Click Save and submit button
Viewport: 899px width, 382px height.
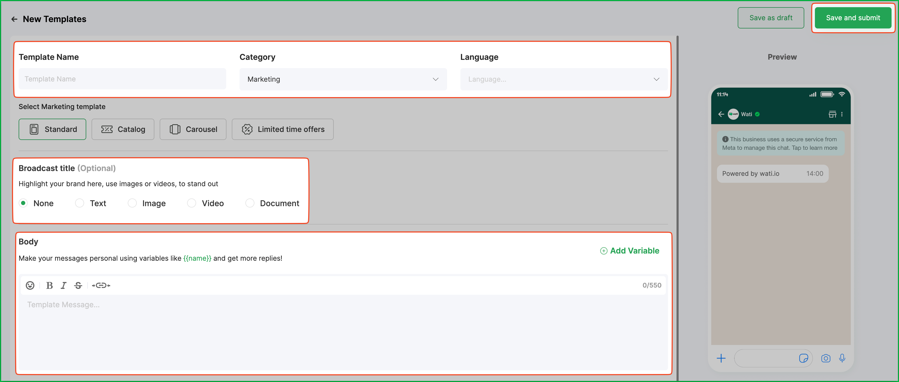click(x=853, y=18)
